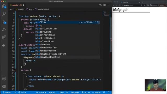Select AnimationEvent suggestion

[x=68, y=51]
